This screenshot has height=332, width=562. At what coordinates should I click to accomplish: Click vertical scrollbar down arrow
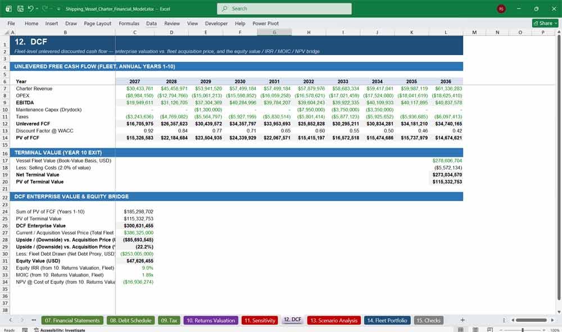pyautogui.click(x=559, y=312)
